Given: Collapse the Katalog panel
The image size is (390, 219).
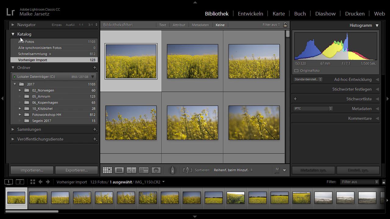Looking at the screenshot, I should 13,34.
